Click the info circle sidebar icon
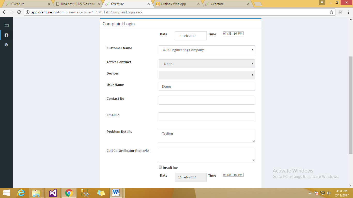 (x=6, y=45)
